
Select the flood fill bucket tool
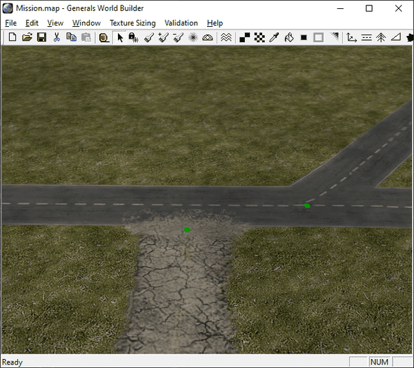289,37
